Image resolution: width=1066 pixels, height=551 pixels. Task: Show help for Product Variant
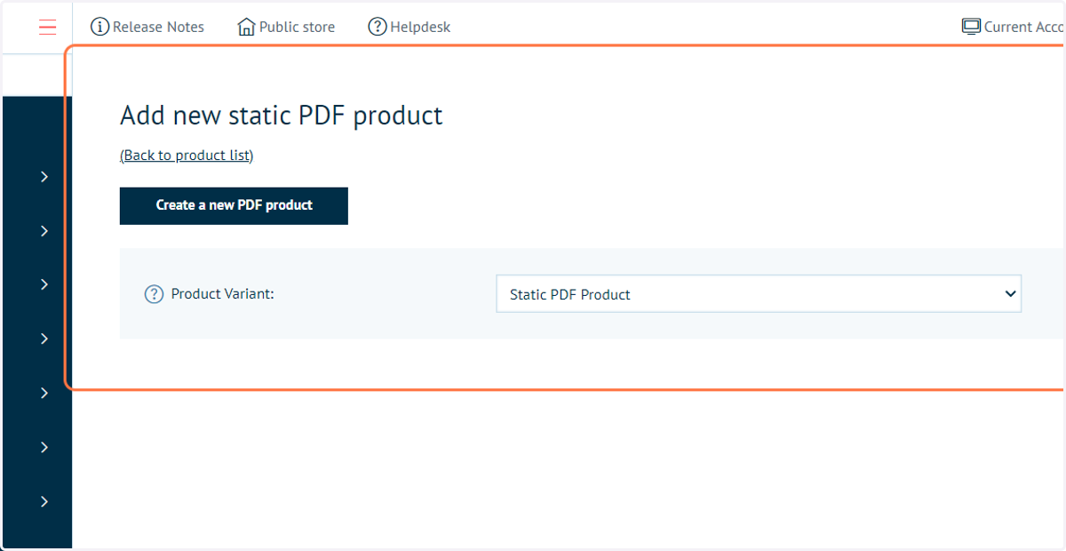155,293
